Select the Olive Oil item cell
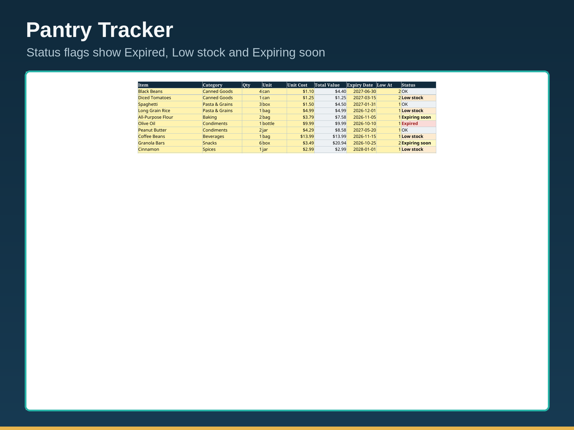The image size is (574, 430). (170, 124)
